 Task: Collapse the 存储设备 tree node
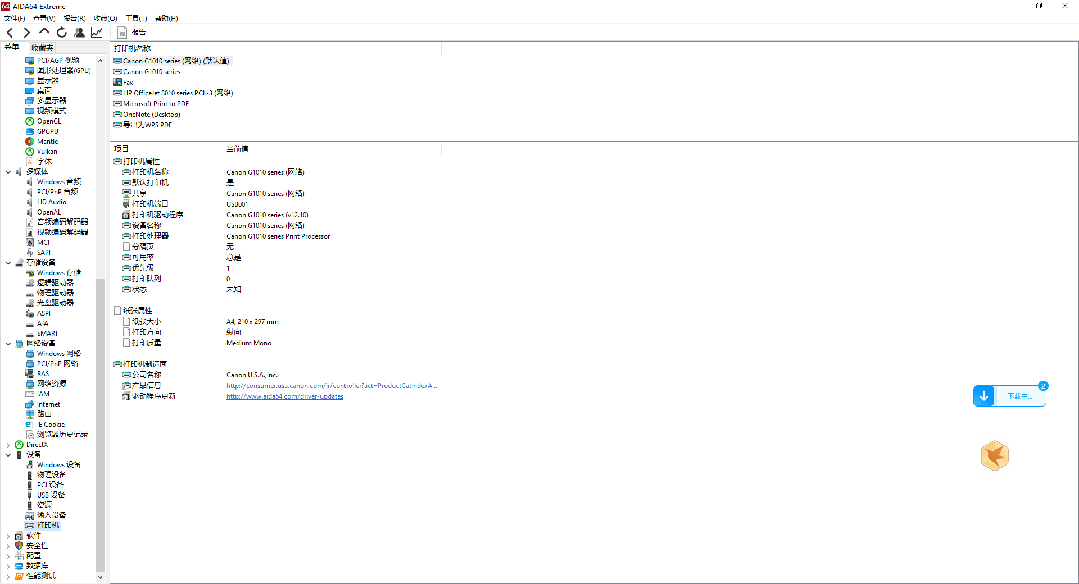tap(8, 263)
